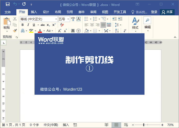This screenshot has height=128, width=179.
Task: Toggle Italic formatting
Action: pos(28,25)
